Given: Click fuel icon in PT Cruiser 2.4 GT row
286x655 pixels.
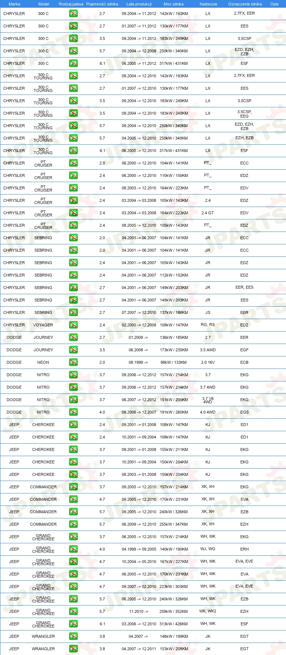Looking at the screenshot, I should point(73,213).
